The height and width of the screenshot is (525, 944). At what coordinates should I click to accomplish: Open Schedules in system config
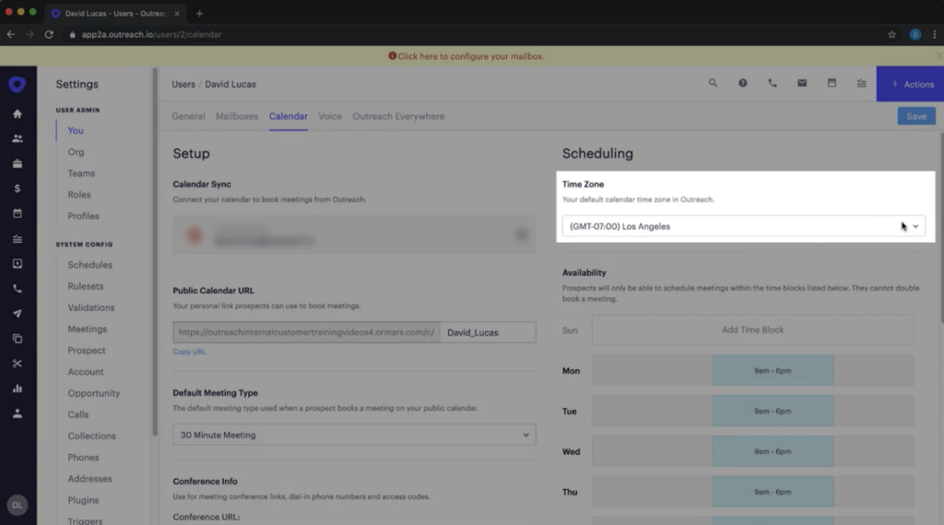point(89,265)
